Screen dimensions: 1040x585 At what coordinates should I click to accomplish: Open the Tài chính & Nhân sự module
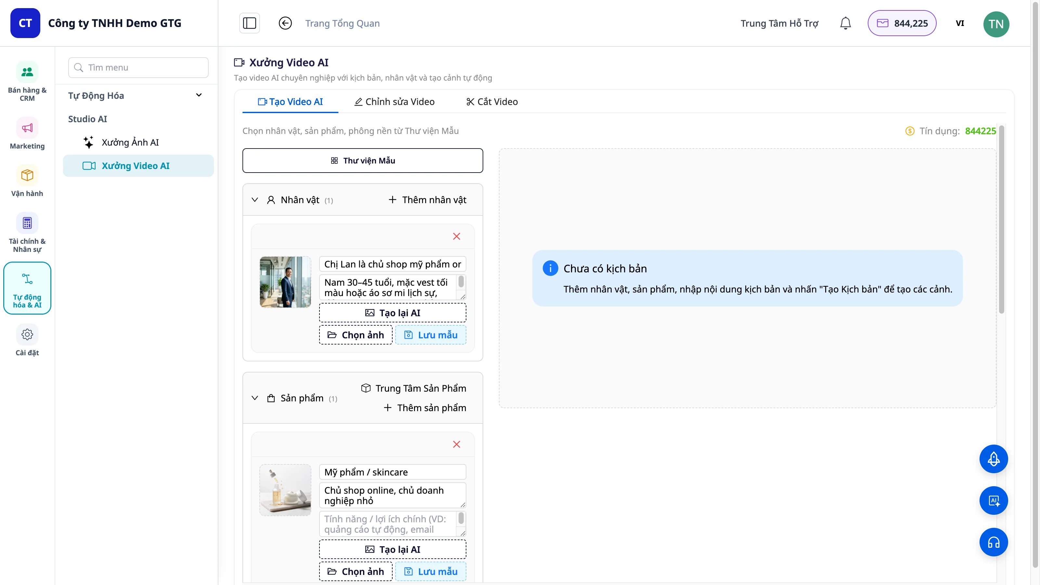(27, 233)
